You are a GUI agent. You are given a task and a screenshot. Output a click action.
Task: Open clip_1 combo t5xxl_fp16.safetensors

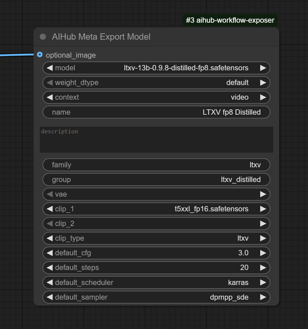pyautogui.click(x=156, y=209)
